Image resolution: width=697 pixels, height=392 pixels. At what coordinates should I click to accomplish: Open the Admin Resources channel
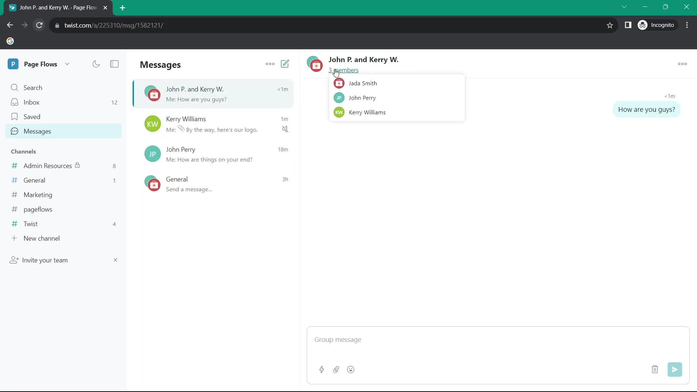click(48, 166)
